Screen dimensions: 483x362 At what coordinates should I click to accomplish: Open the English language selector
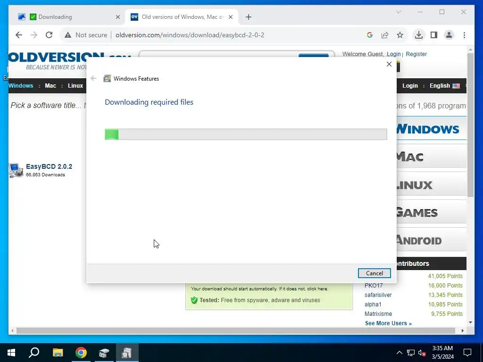(444, 86)
